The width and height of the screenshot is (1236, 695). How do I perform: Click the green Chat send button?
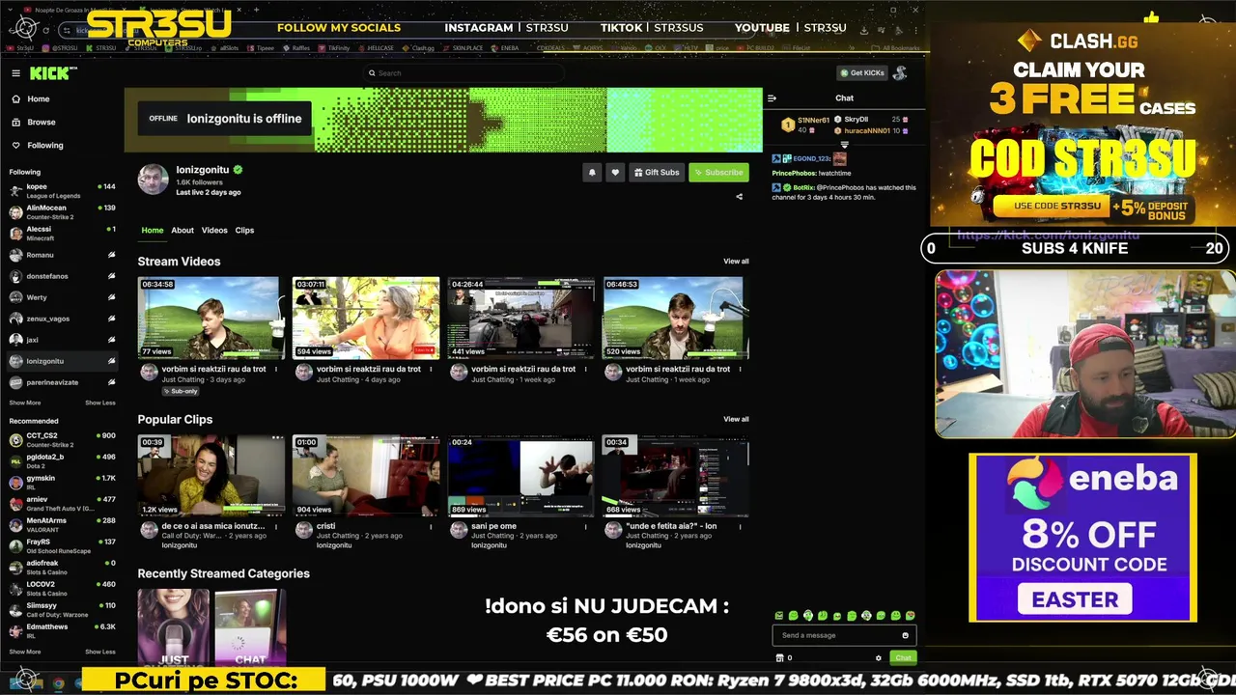pos(903,658)
